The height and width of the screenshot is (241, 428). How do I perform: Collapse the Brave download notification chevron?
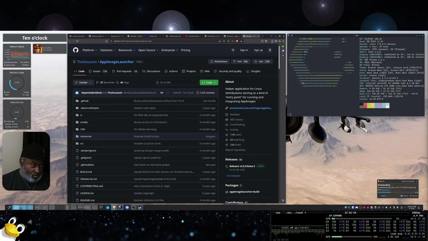[x=417, y=181]
